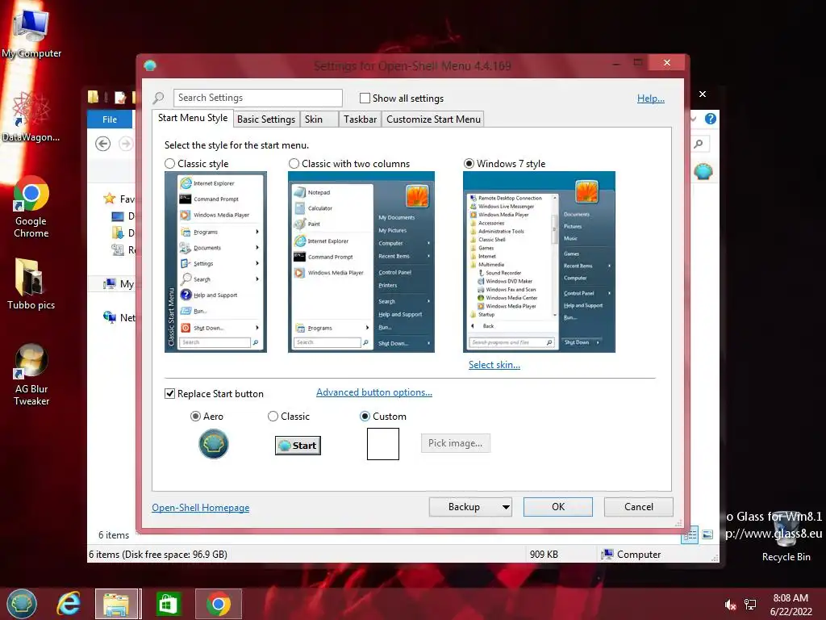Click the muted volume tray icon
Viewport: 826px width, 620px height.
[x=730, y=605]
